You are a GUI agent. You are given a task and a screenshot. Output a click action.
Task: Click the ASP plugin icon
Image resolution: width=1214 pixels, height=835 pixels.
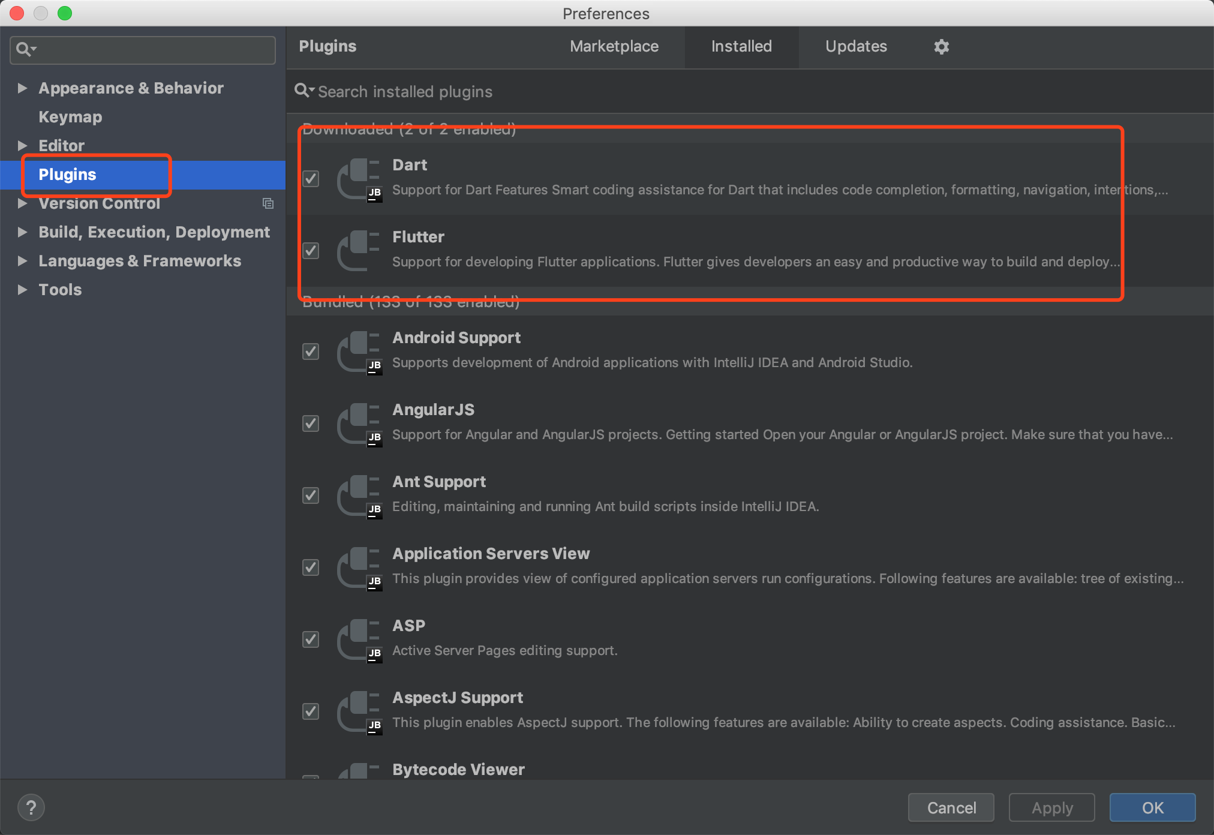click(359, 640)
